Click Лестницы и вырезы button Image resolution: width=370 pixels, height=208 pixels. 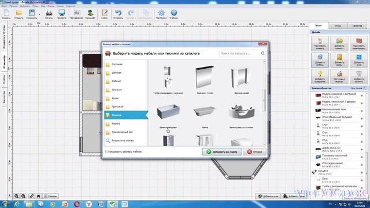click(339, 76)
